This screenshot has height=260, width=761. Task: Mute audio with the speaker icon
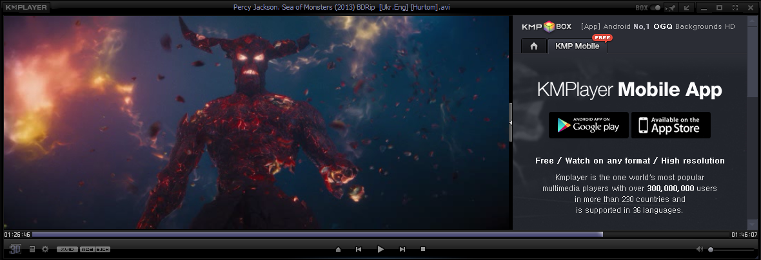[699, 249]
